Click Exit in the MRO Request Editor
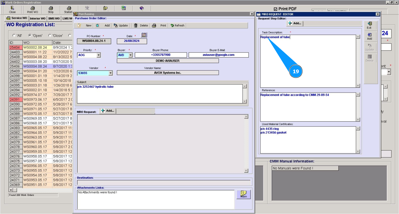 point(369,25)
